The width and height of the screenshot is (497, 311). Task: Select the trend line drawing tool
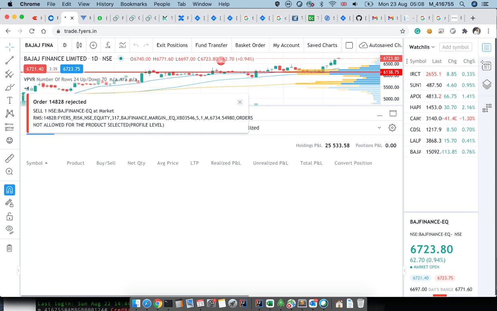(10, 61)
